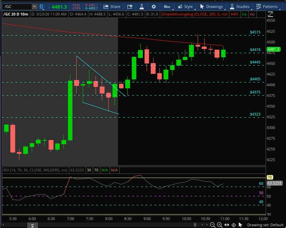Click into the /GC symbol input field
Screen dimensions: 286x228
click(x=17, y=7)
